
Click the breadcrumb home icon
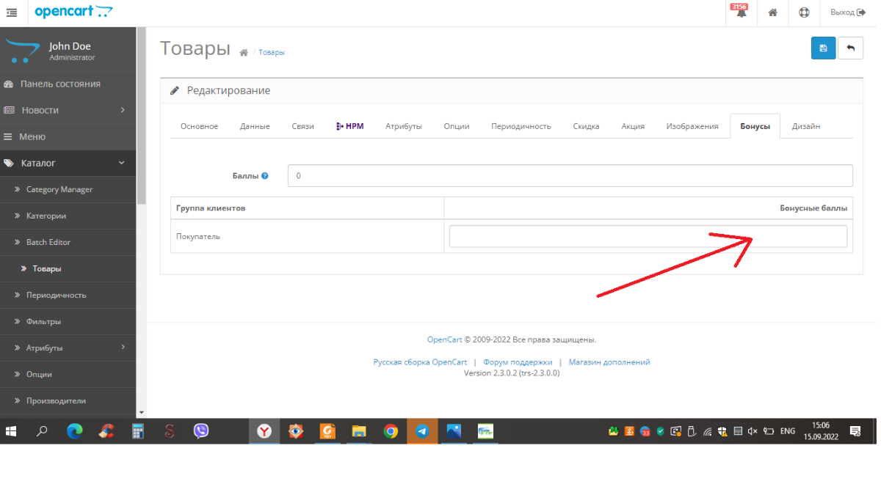coord(244,53)
